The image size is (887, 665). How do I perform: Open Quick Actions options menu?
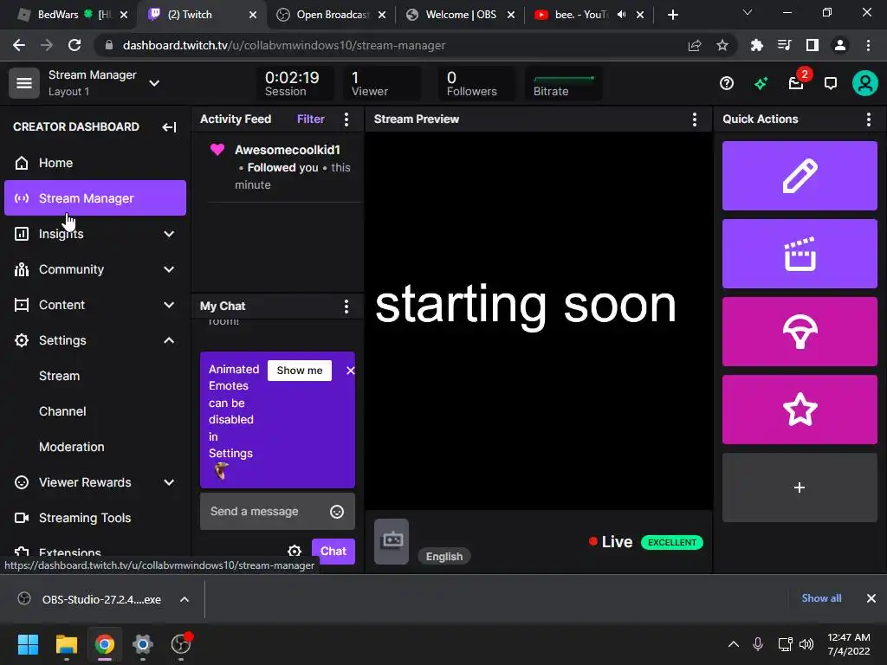click(868, 119)
